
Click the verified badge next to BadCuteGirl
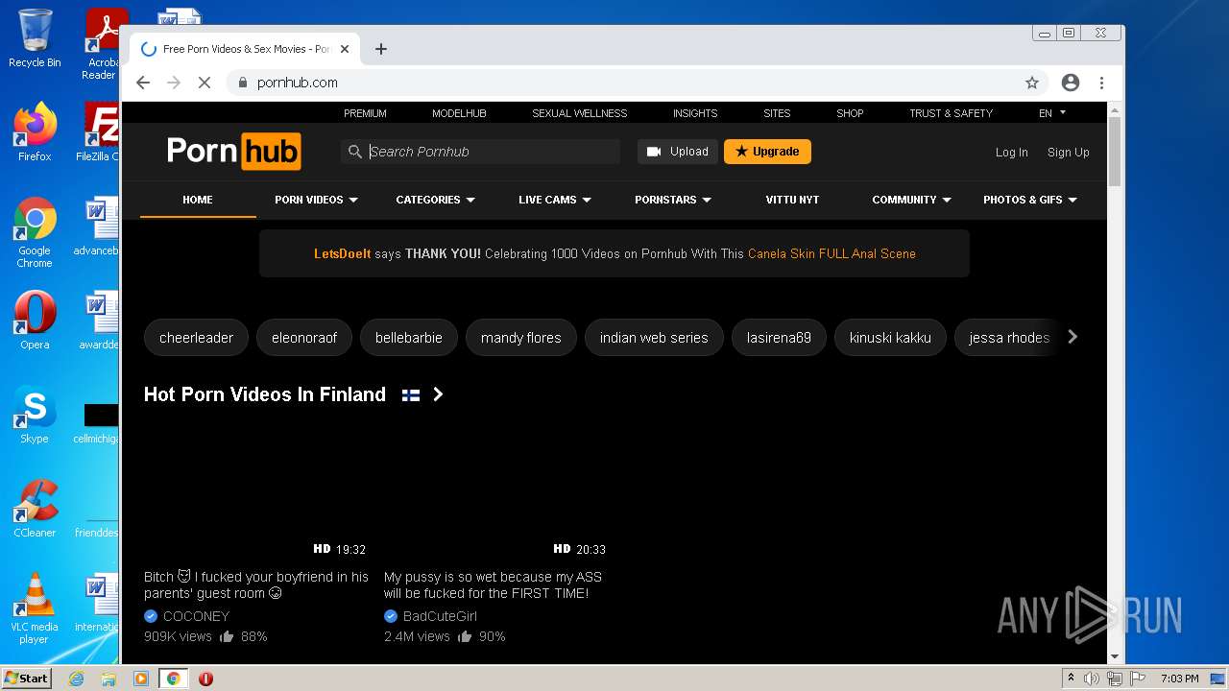coord(391,616)
